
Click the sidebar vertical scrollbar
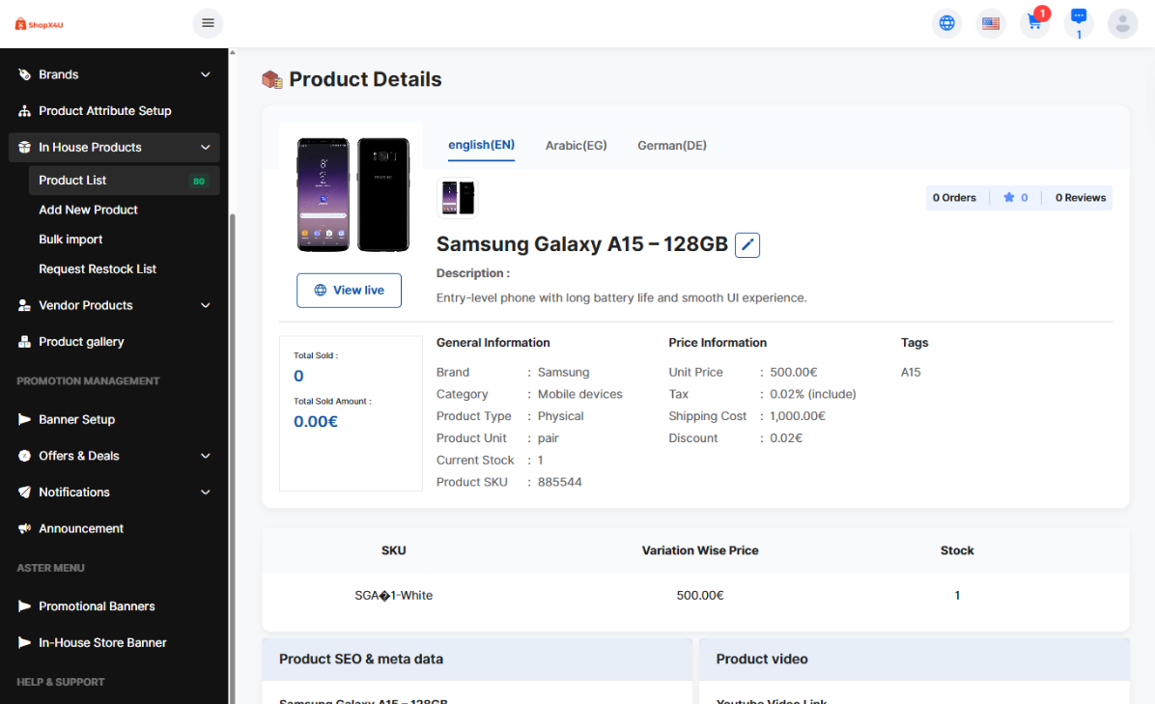pyautogui.click(x=231, y=386)
